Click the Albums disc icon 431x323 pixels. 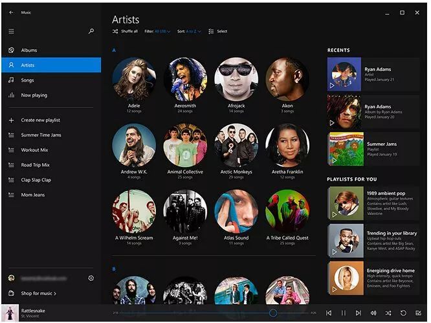(x=11, y=50)
